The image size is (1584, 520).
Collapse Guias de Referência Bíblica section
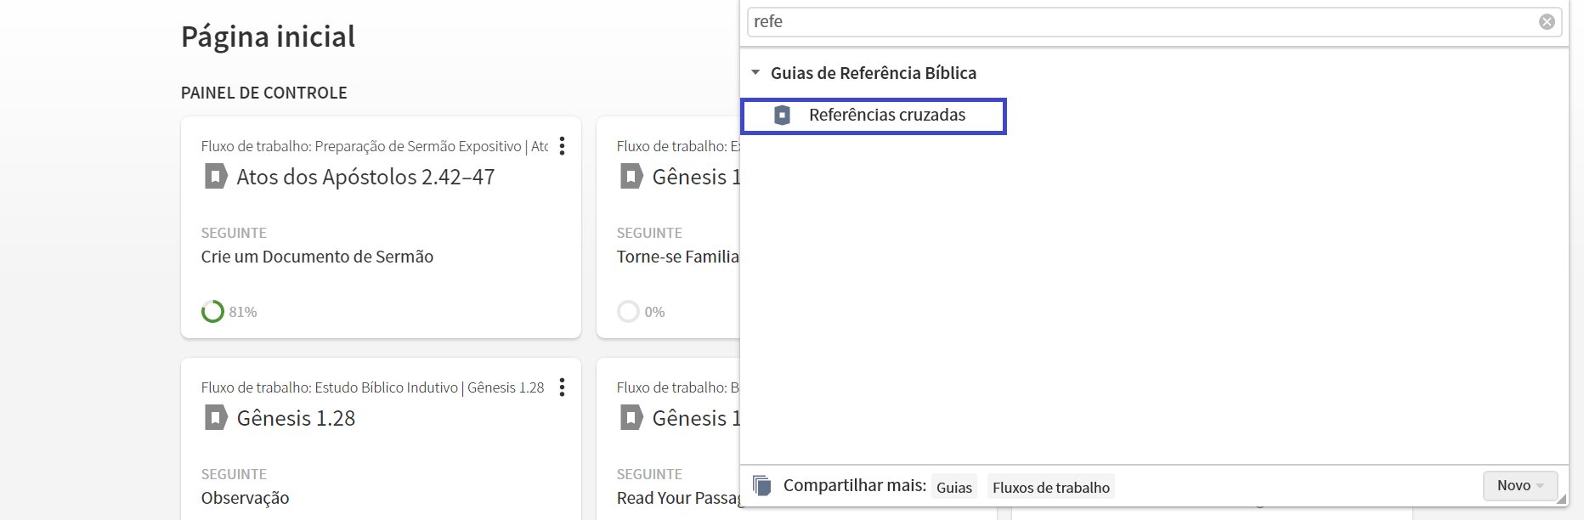[x=755, y=73]
